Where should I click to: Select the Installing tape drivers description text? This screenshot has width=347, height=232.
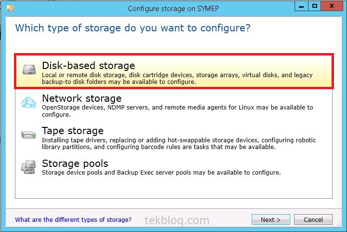tap(179, 144)
